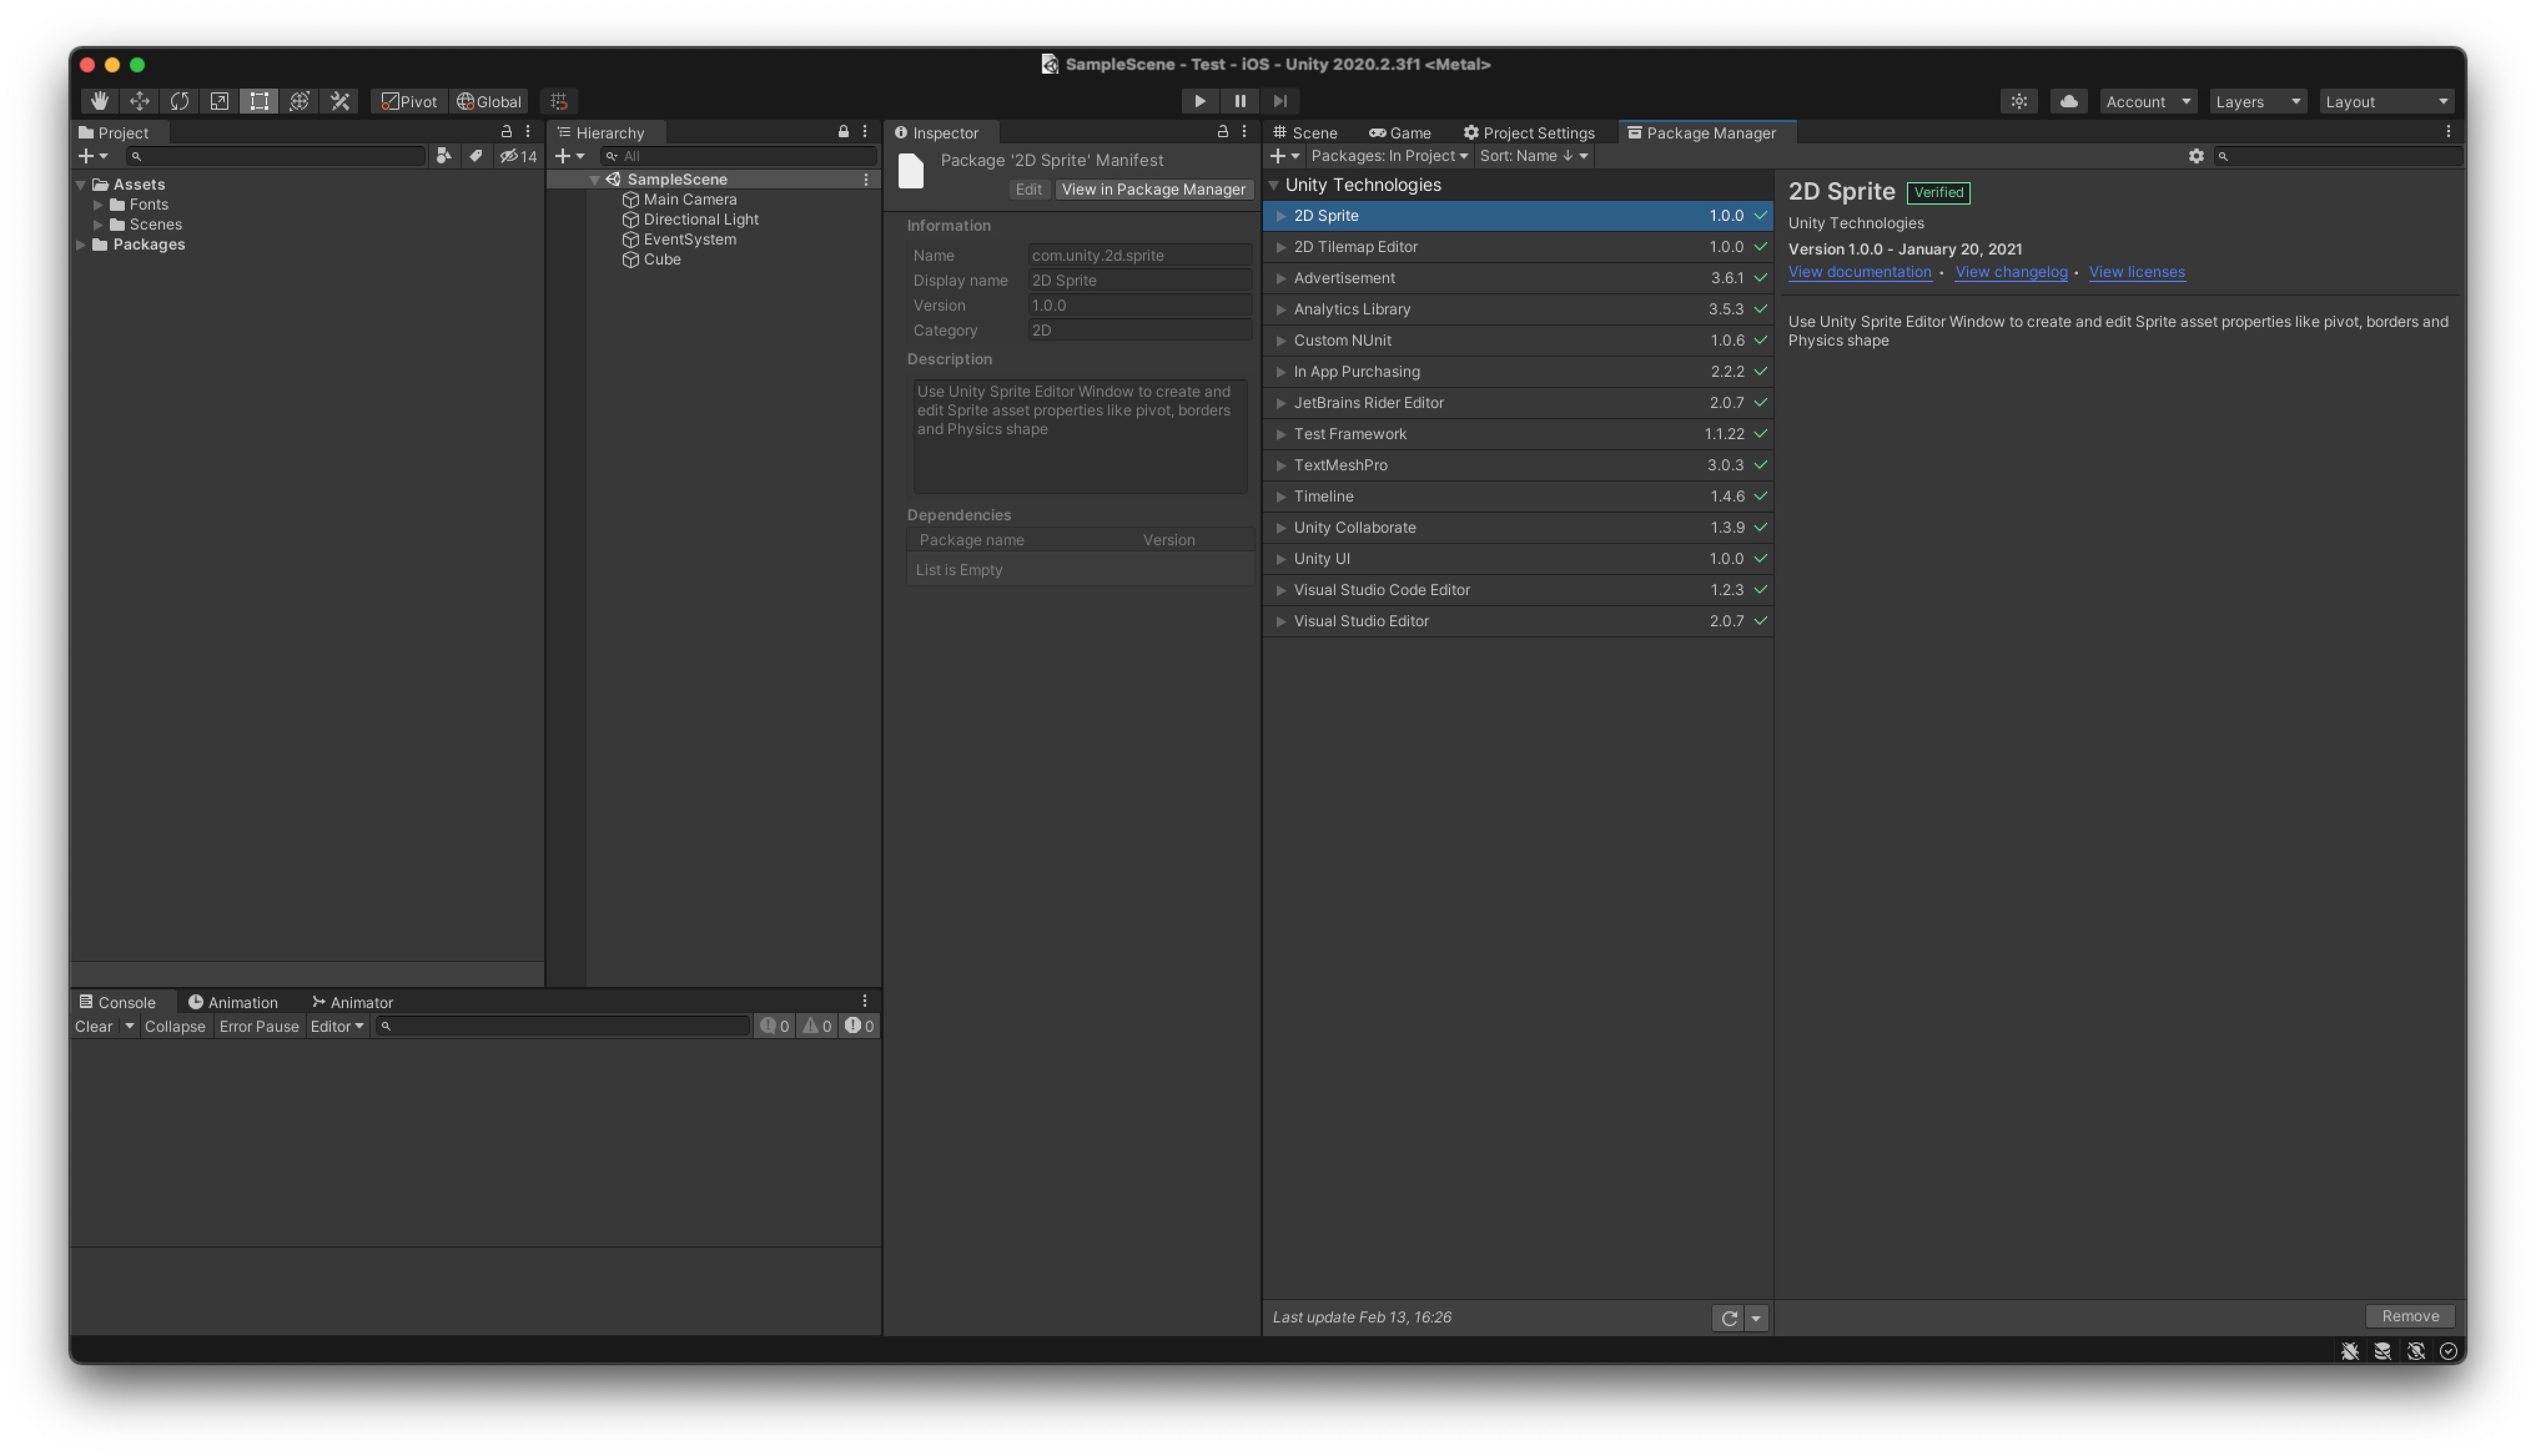Toggle Global handle rotation

(x=489, y=101)
